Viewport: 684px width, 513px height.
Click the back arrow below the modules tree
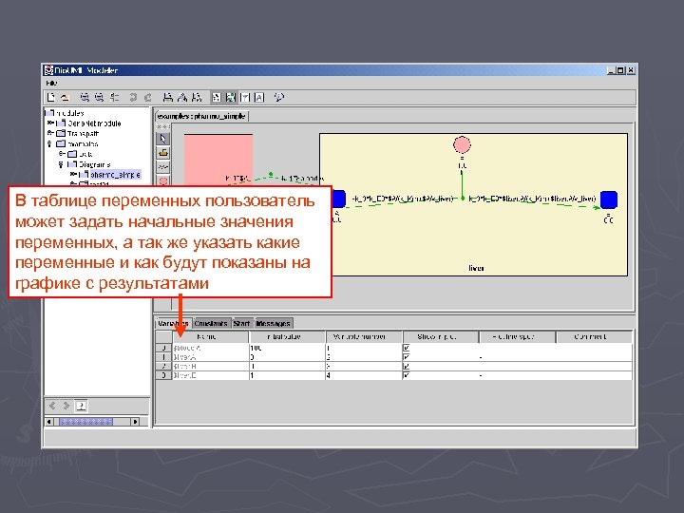coord(52,406)
